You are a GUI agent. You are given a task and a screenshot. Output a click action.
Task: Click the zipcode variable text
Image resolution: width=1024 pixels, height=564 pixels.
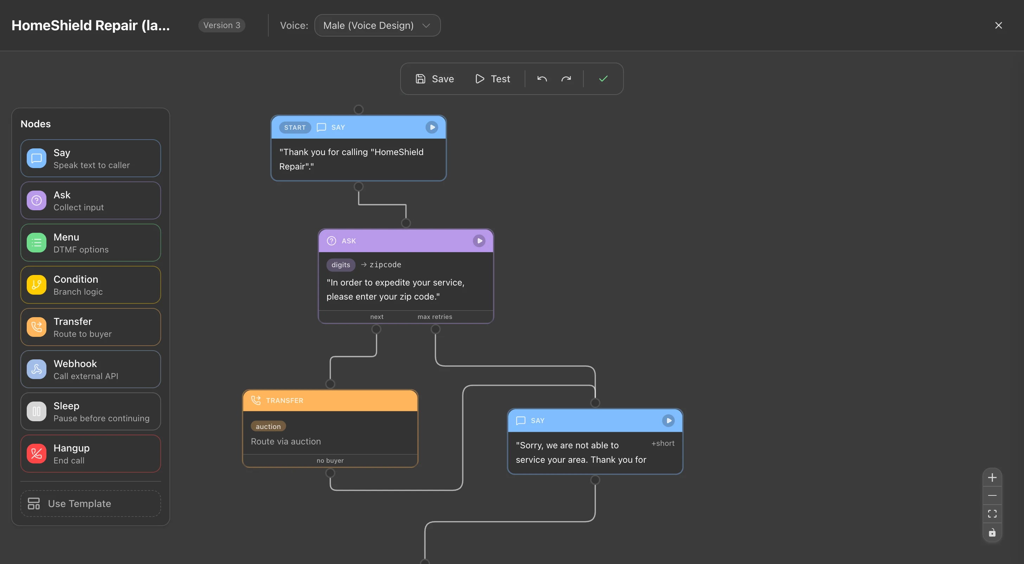385,265
